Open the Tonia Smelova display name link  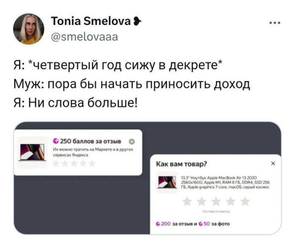(90, 22)
